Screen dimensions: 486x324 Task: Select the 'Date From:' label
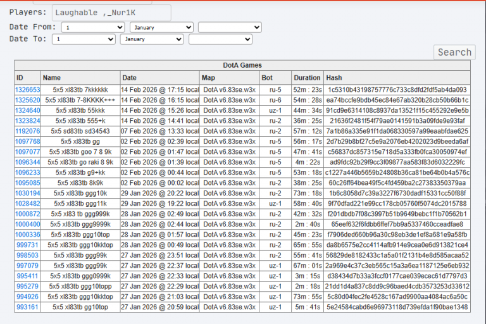click(x=32, y=27)
